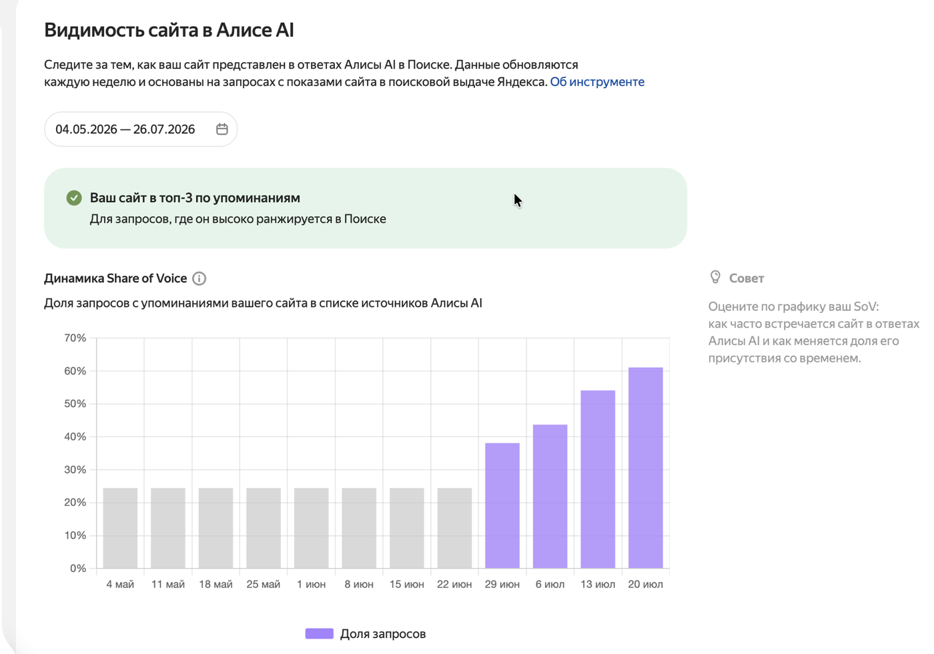The image size is (934, 654).
Task: Click the heading Видимость сайта в Алисе AI
Action: coord(169,30)
